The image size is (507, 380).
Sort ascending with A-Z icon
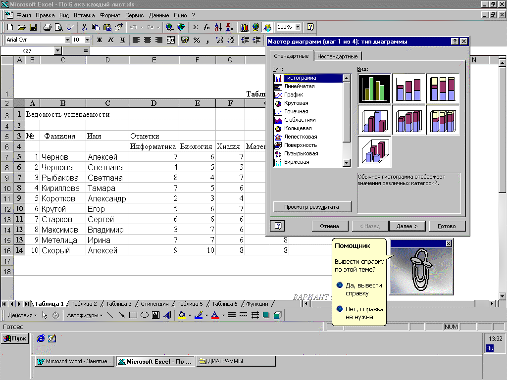pos(218,27)
